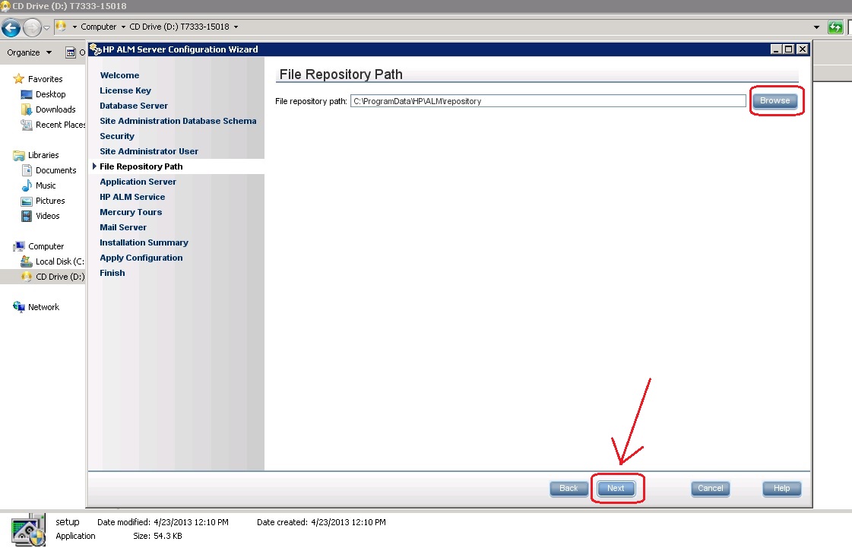Open address bar history dropdown
Image resolution: width=852 pixels, height=548 pixels.
[x=816, y=27]
